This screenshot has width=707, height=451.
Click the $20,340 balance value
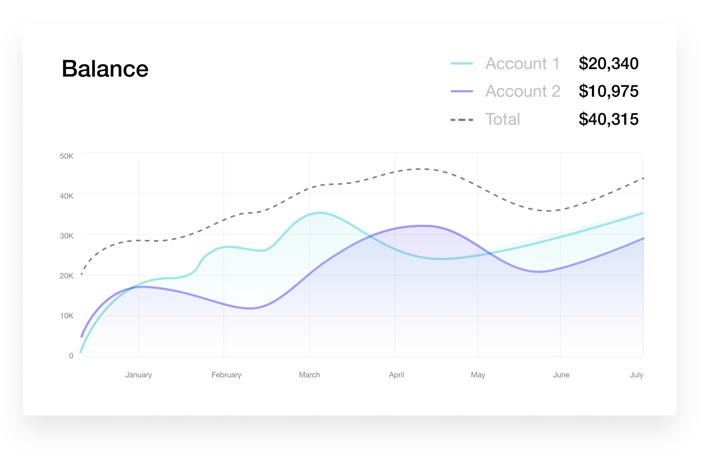pos(608,64)
